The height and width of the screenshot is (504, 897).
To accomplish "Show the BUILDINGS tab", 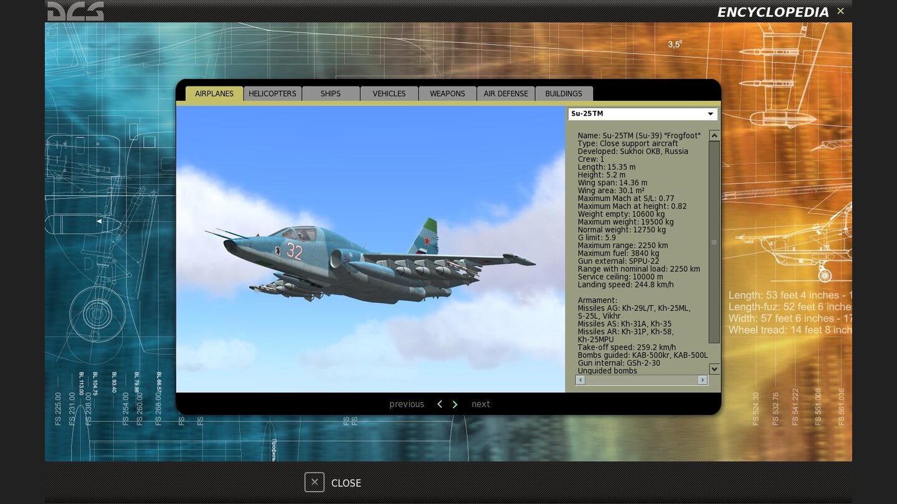I will 564,93.
